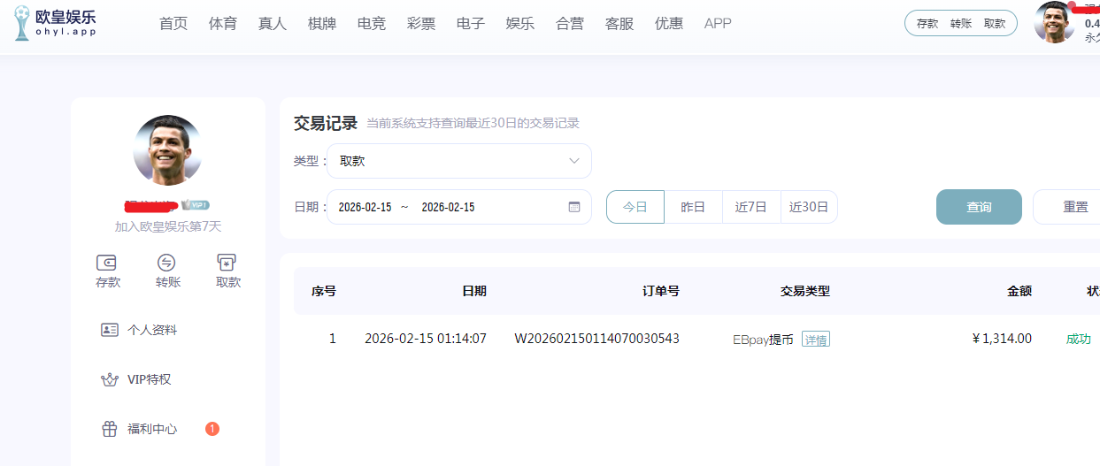Select the 昨日 date range option
Image resolution: width=1100 pixels, height=466 pixels.
[693, 207]
